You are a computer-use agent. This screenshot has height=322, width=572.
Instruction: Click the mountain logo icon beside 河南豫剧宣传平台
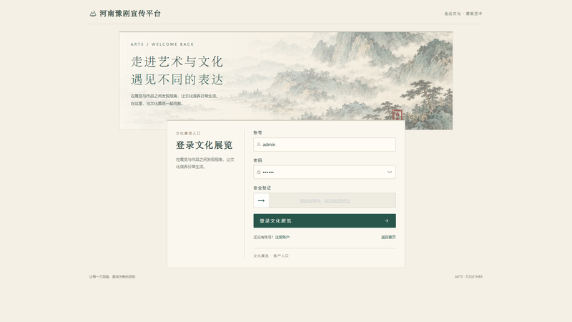[93, 14]
